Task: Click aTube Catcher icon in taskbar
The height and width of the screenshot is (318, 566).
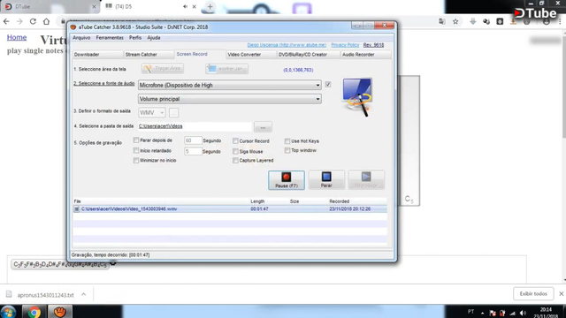Action: coord(60,312)
